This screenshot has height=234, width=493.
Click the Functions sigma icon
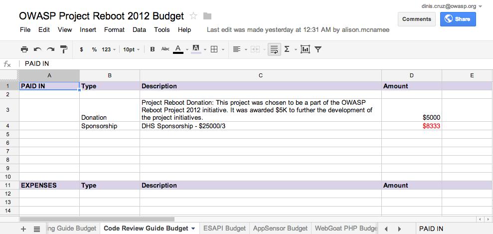point(287,49)
